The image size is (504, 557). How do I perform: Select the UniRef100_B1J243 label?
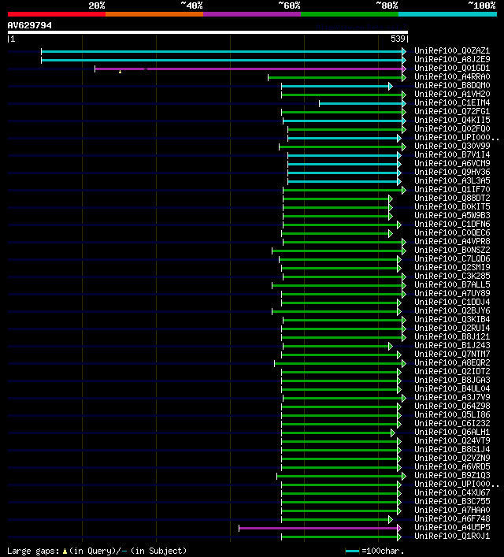tap(452, 346)
